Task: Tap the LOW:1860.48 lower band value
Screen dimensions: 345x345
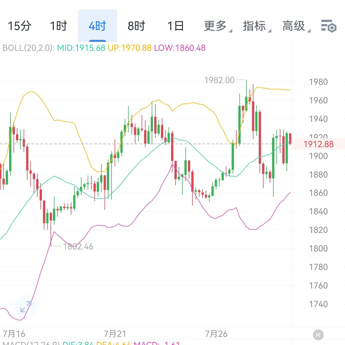Action: point(180,48)
